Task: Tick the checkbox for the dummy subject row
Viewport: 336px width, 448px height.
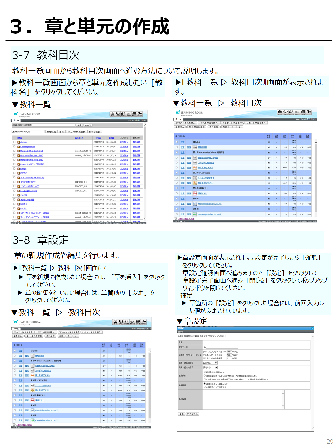Action: pyautogui.click(x=14, y=142)
